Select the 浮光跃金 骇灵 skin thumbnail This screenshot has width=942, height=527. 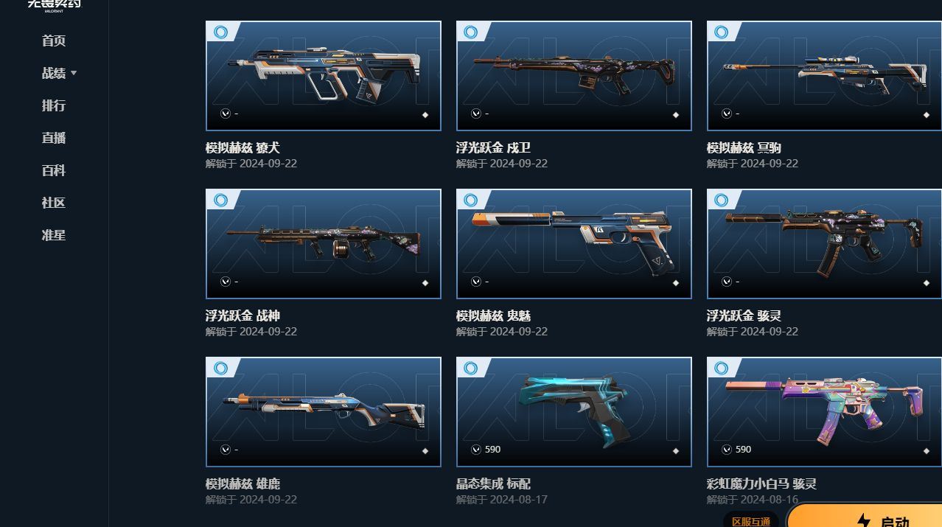click(824, 244)
